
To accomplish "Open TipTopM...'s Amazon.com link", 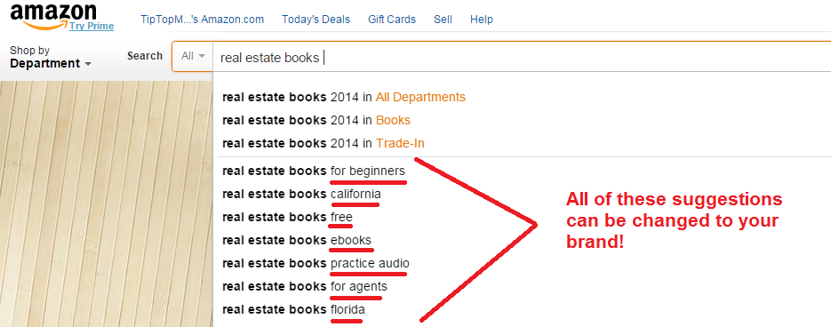I will [202, 20].
